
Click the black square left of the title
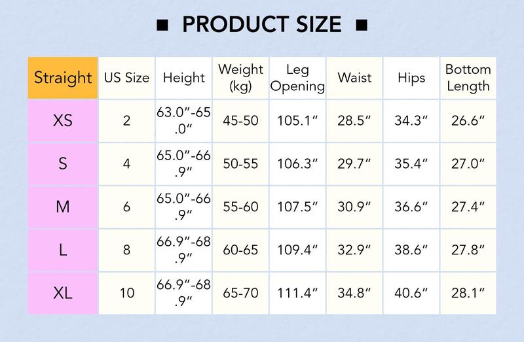163,26
